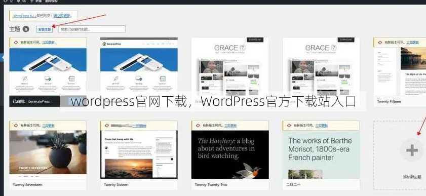Click update icon on Twenty Seventeen notice
The width and height of the screenshot is (426, 196).
pos(16,126)
